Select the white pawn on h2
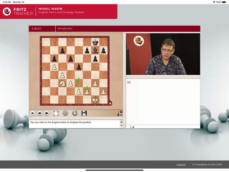 click(103, 91)
